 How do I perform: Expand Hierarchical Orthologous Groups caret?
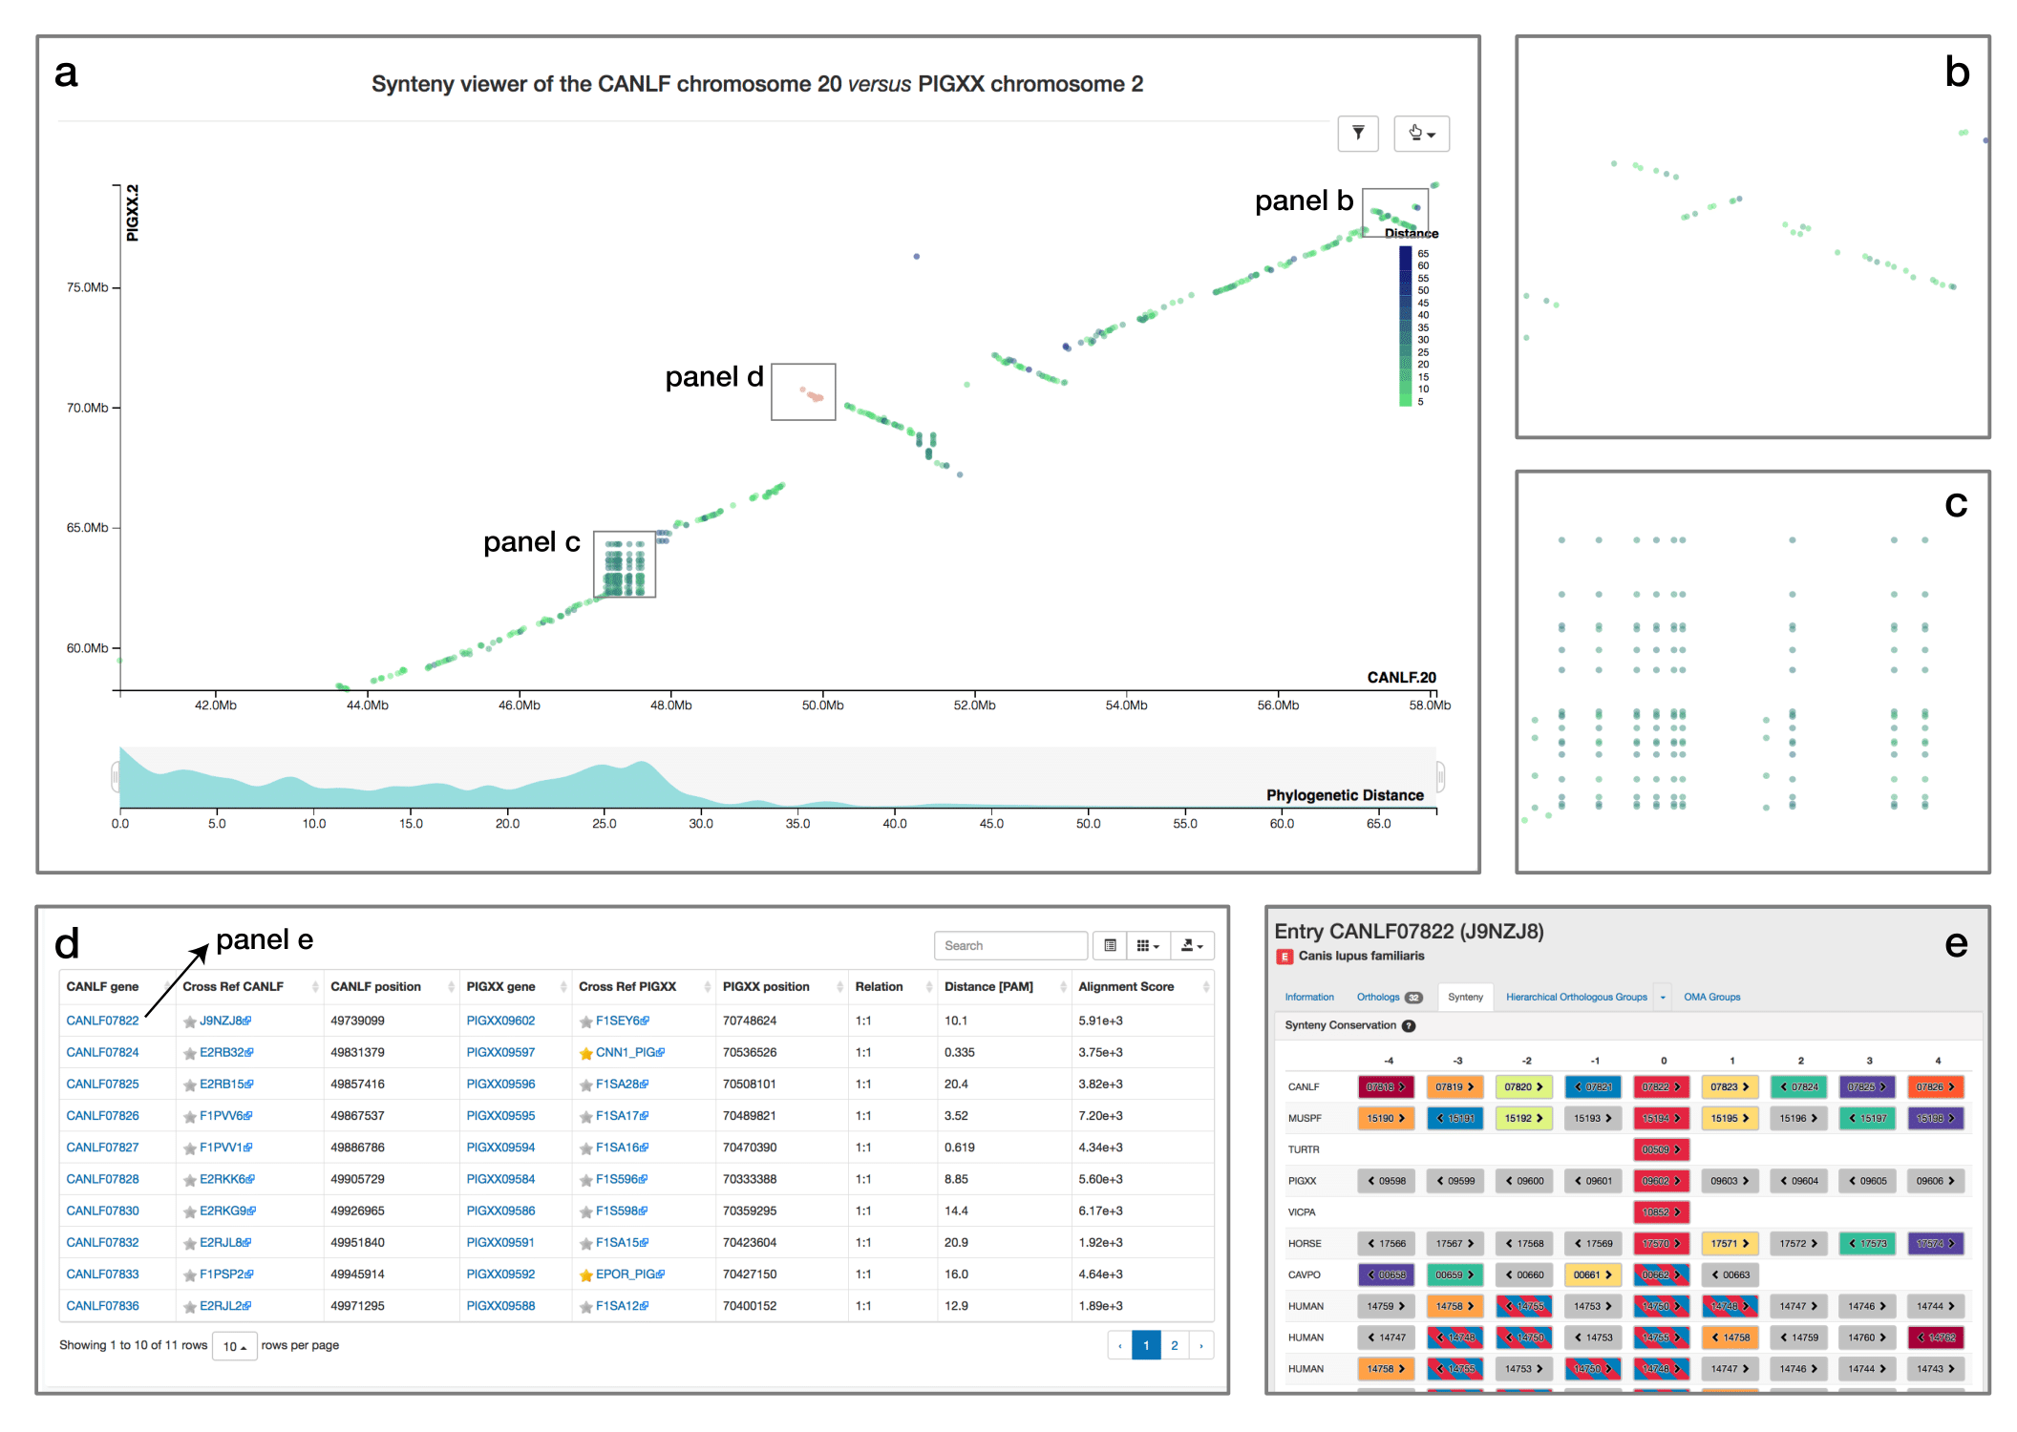(x=1663, y=997)
